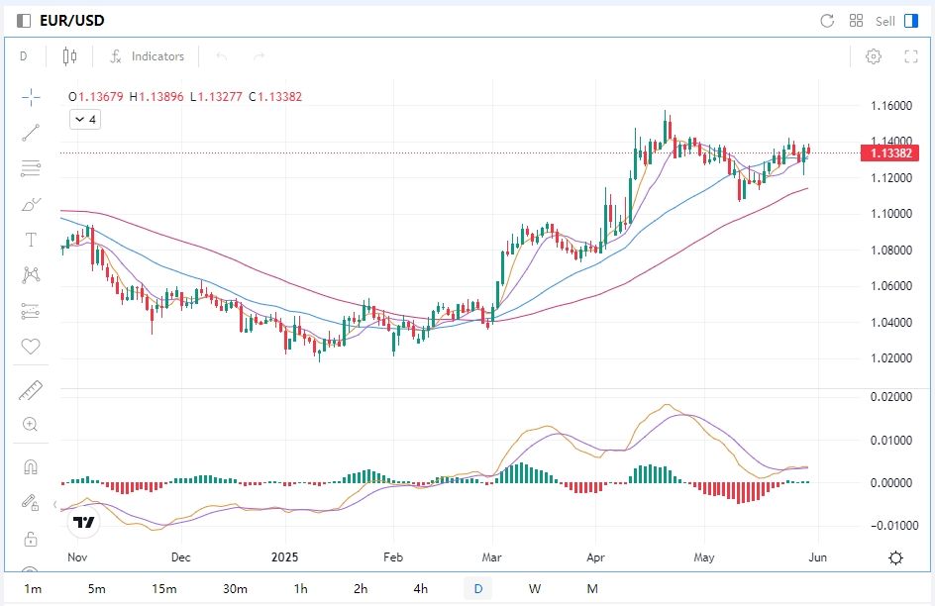Image resolution: width=935 pixels, height=606 pixels.
Task: Click the Sell button
Action: [884, 21]
